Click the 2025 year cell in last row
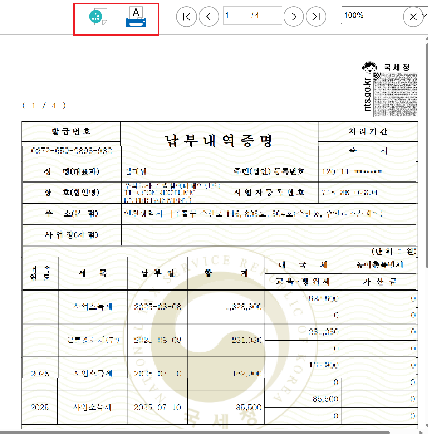 click(40, 407)
